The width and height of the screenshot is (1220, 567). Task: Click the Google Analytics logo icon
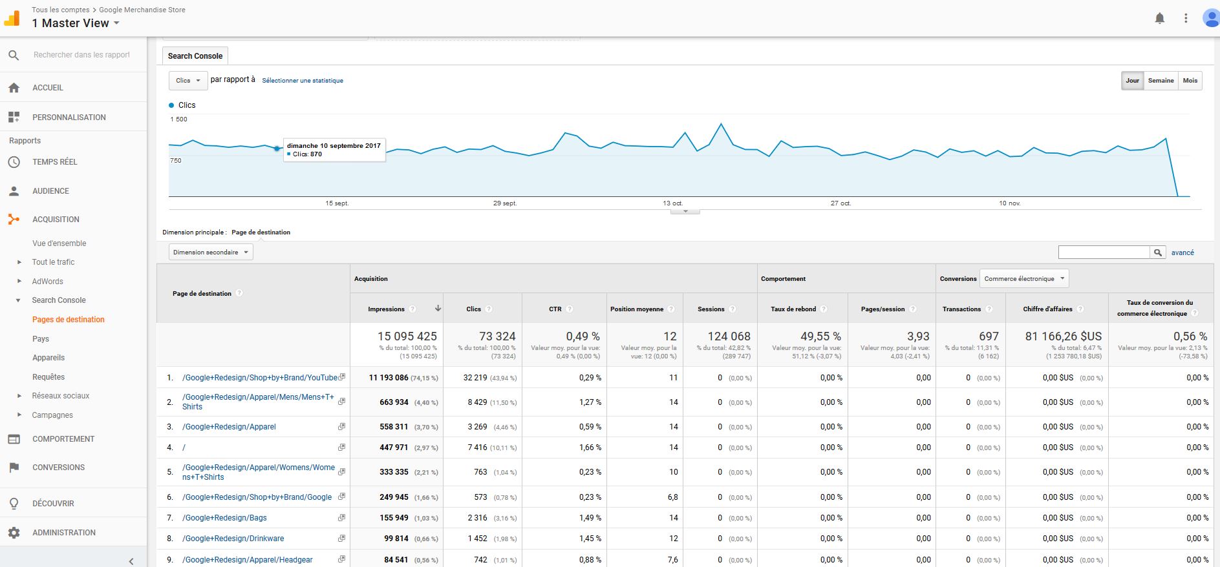click(x=12, y=18)
